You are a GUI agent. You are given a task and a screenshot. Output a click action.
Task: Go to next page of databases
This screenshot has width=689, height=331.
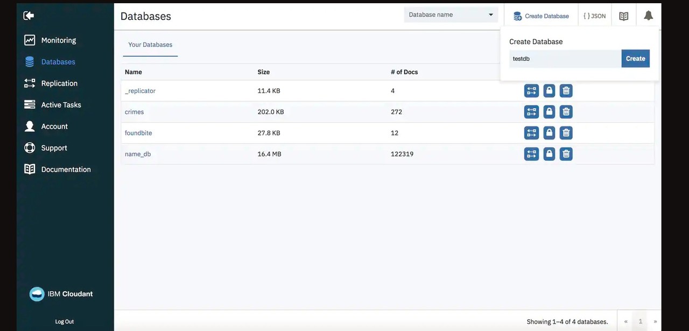[x=655, y=321]
